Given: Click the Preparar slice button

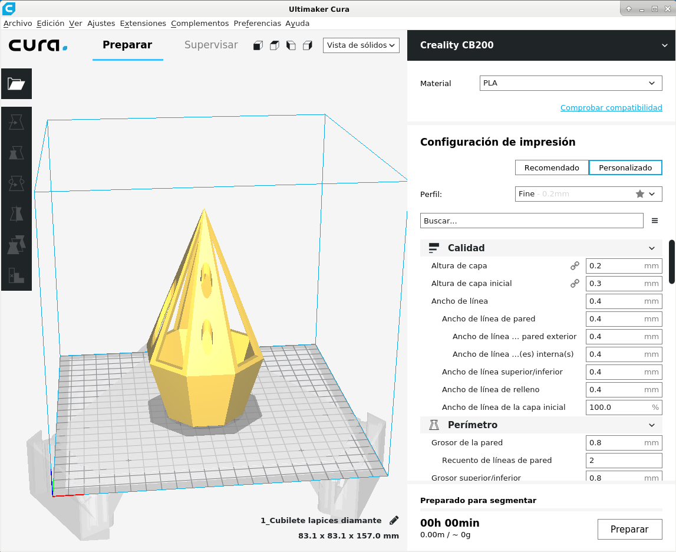Looking at the screenshot, I should (x=629, y=529).
